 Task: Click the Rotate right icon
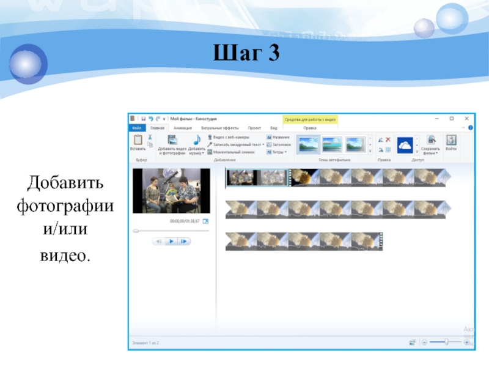[381, 150]
